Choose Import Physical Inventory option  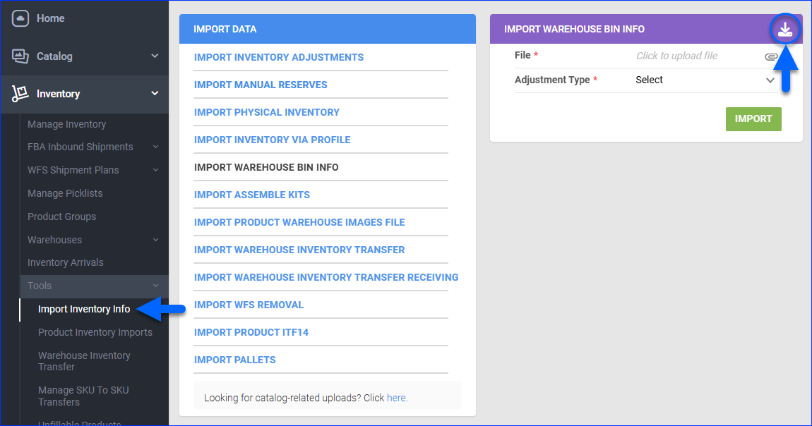coord(266,112)
